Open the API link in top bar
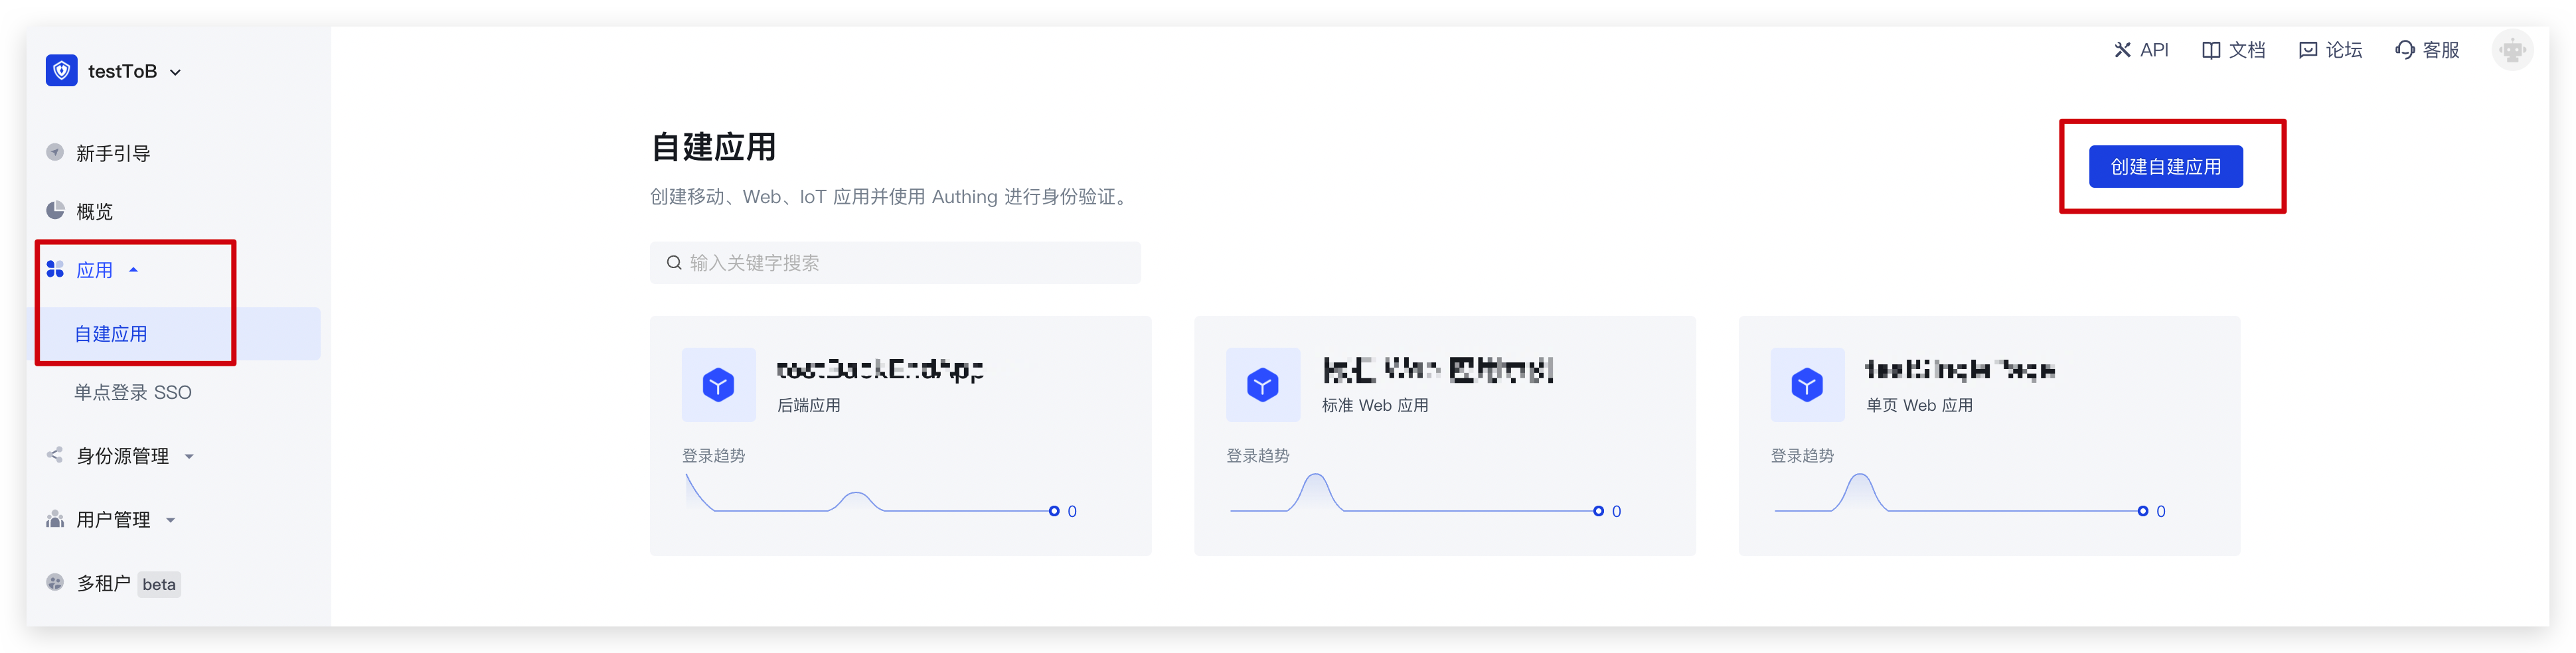Screen dimensions: 2576x653 pyautogui.click(x=2141, y=50)
